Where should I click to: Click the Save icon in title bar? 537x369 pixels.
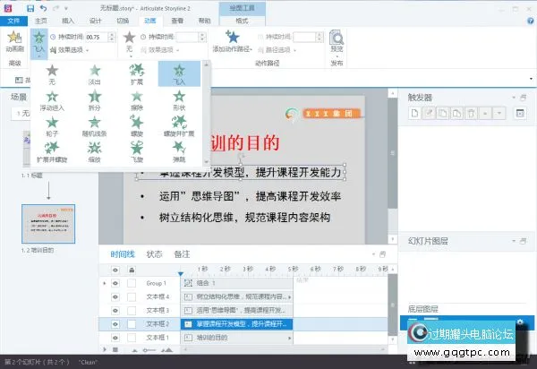[x=30, y=8]
